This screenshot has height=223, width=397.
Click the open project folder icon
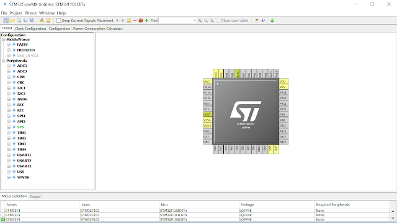tap(12, 20)
